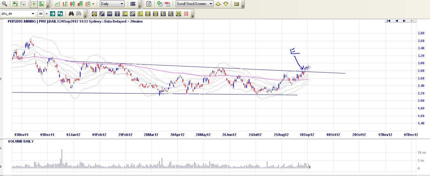This screenshot has width=430, height=176.
Task: Select the red-green stacked bar chart icon
Action: point(80,4)
